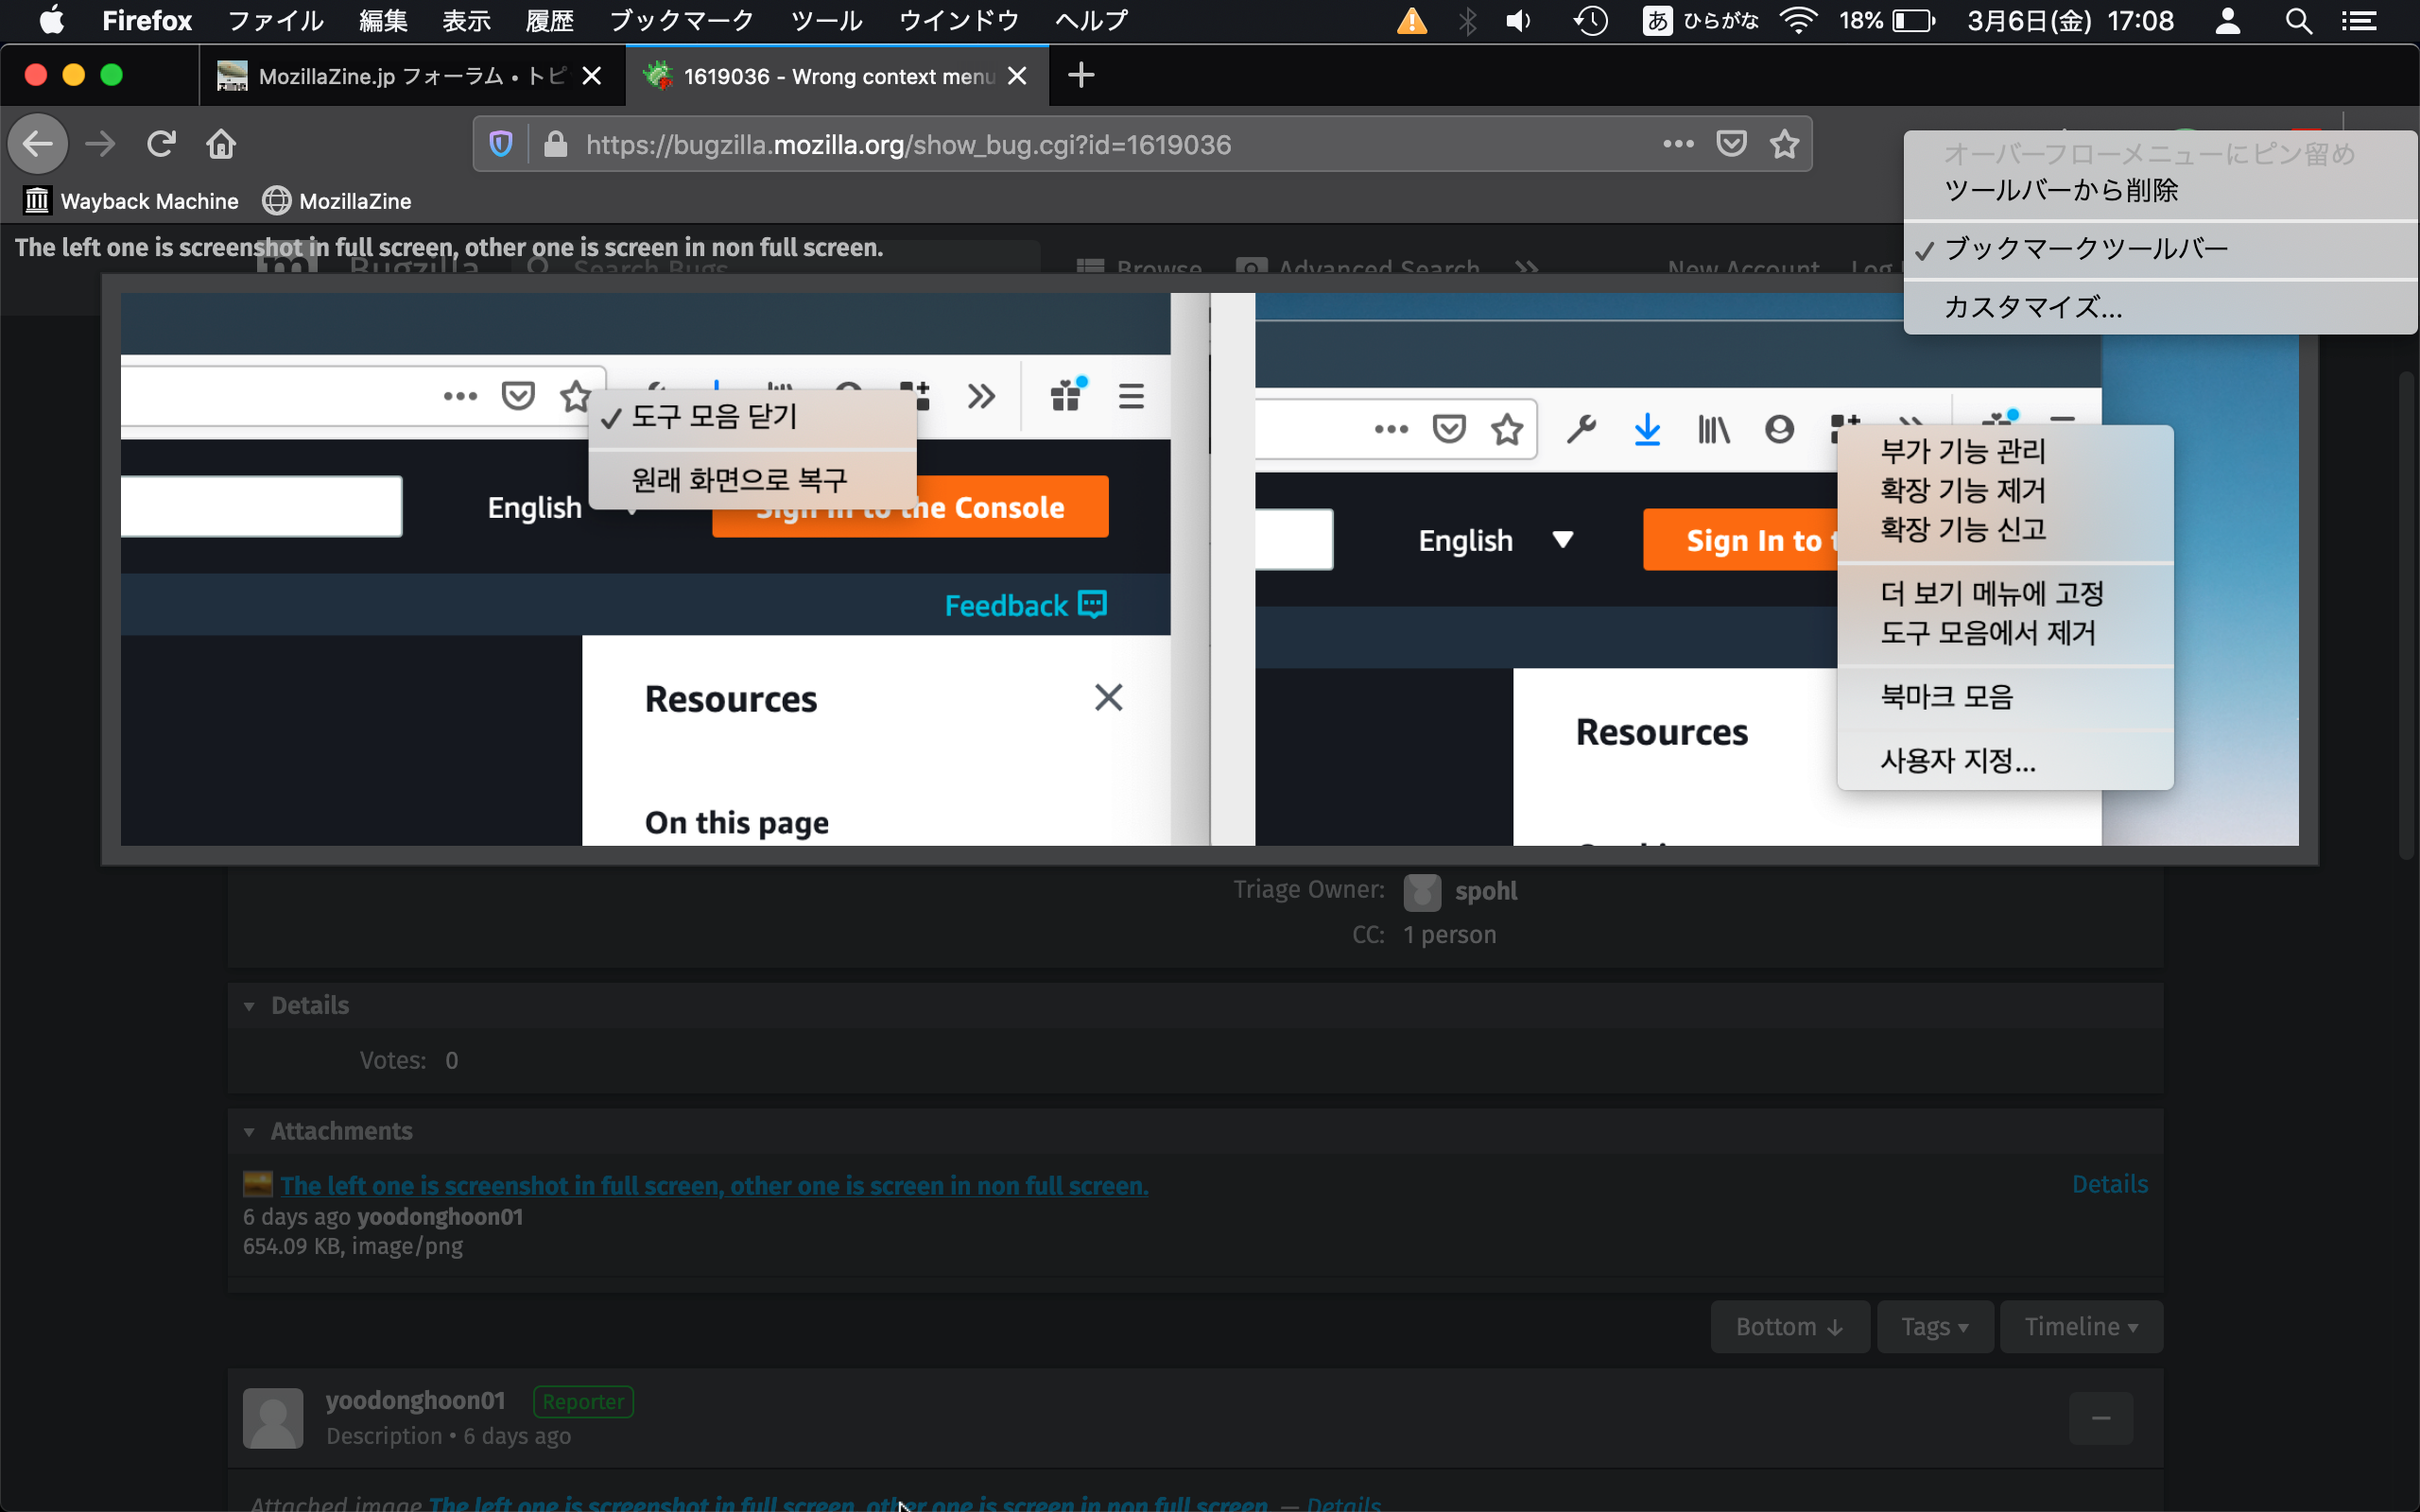The image size is (2420, 1512).
Task: Open page actions three-dot menu
Action: [x=1678, y=145]
